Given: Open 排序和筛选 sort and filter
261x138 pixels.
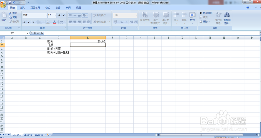Looking at the screenshot, I should pos(218,18).
